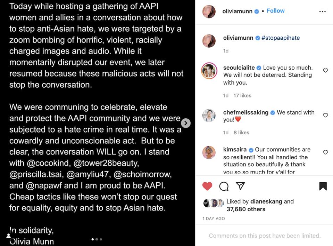Follow oliviamunn
The width and height of the screenshot is (333, 246).
[276, 11]
